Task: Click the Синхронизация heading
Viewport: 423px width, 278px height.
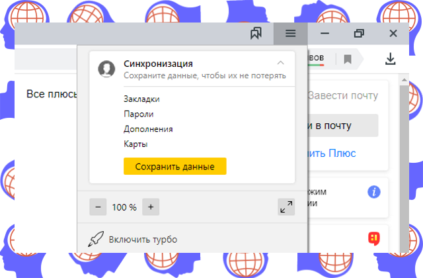Action: 158,64
